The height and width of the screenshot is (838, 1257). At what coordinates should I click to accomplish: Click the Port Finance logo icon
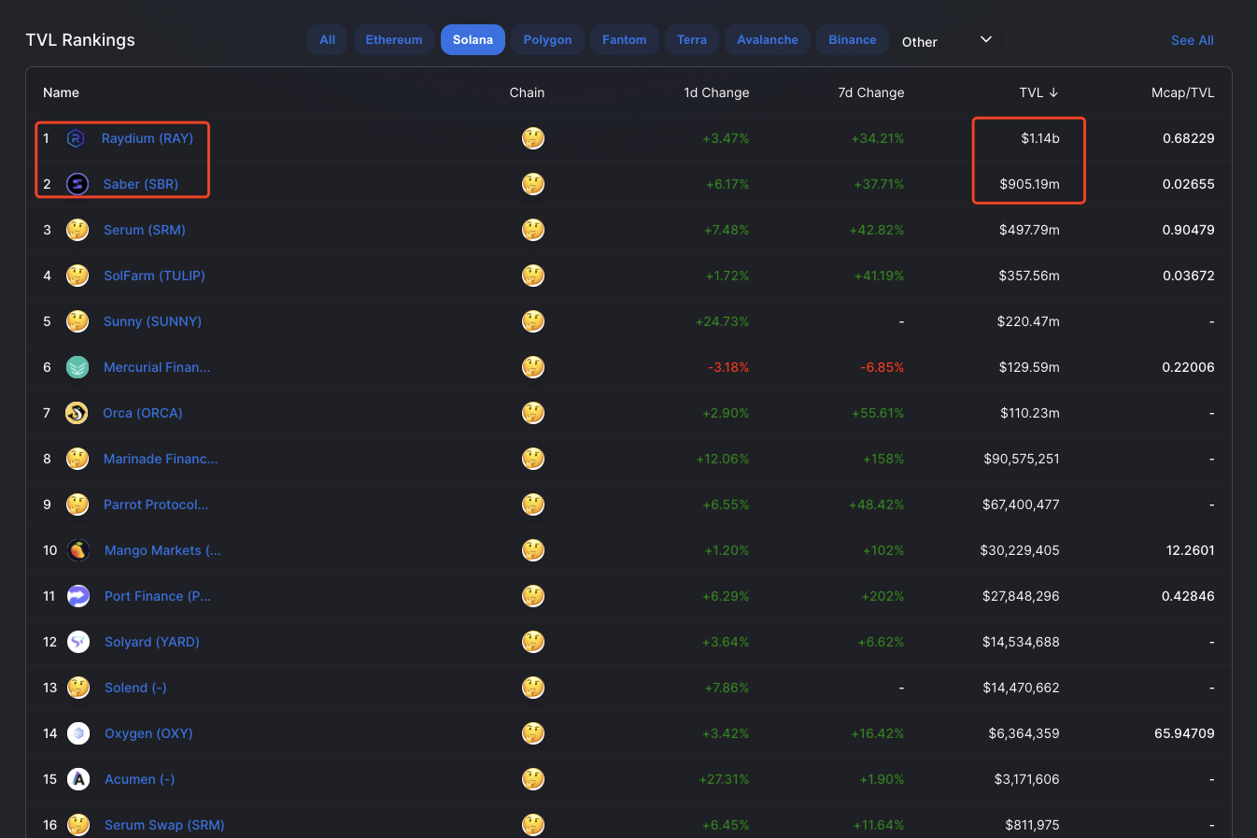pos(78,596)
